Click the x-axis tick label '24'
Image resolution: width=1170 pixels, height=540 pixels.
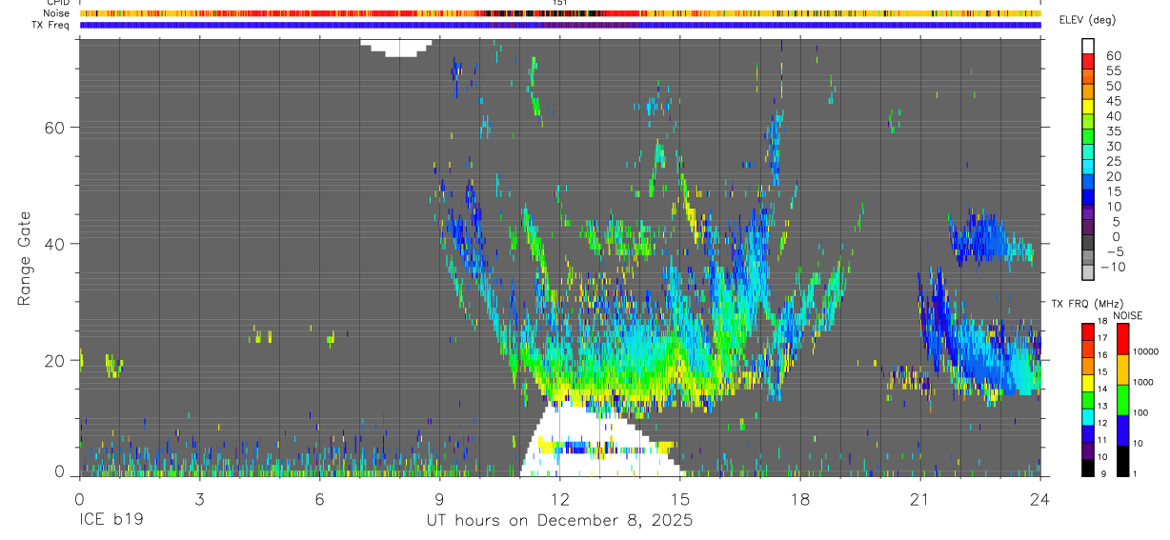1039,499
